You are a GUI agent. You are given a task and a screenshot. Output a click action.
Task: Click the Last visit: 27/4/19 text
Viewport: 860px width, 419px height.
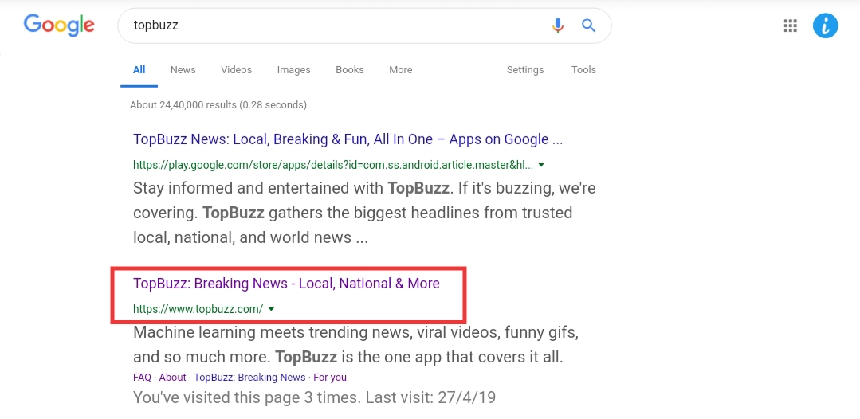(430, 397)
